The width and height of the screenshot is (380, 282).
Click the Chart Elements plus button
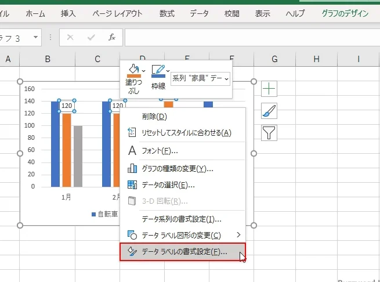(x=269, y=89)
